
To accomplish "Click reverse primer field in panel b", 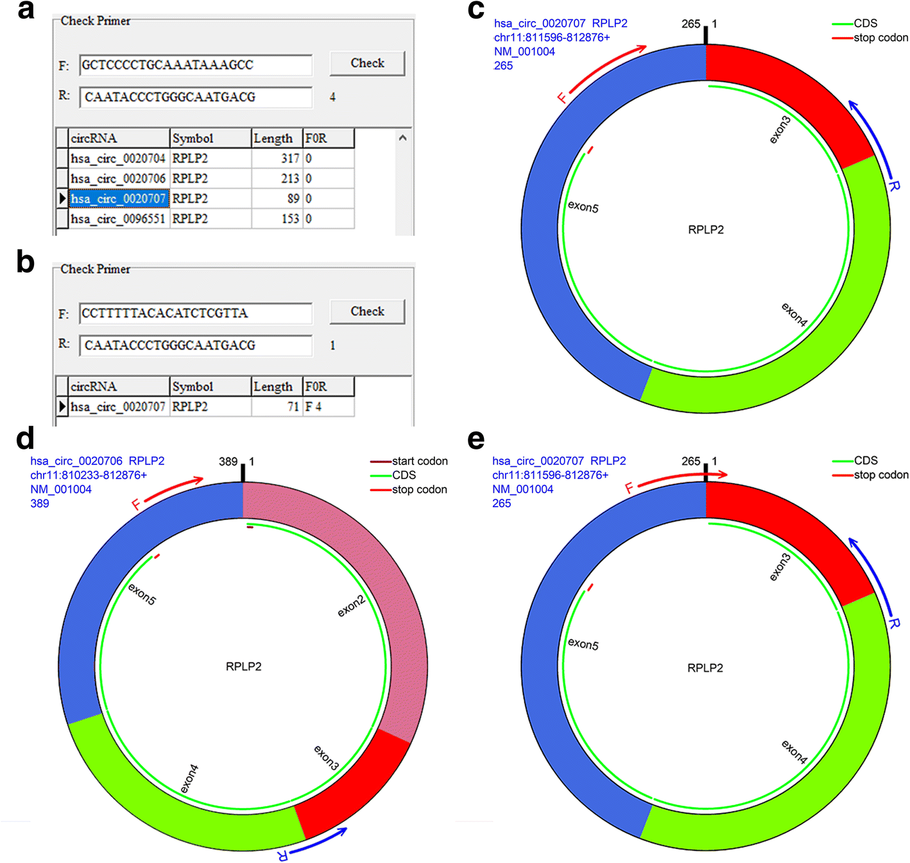I will pyautogui.click(x=196, y=346).
